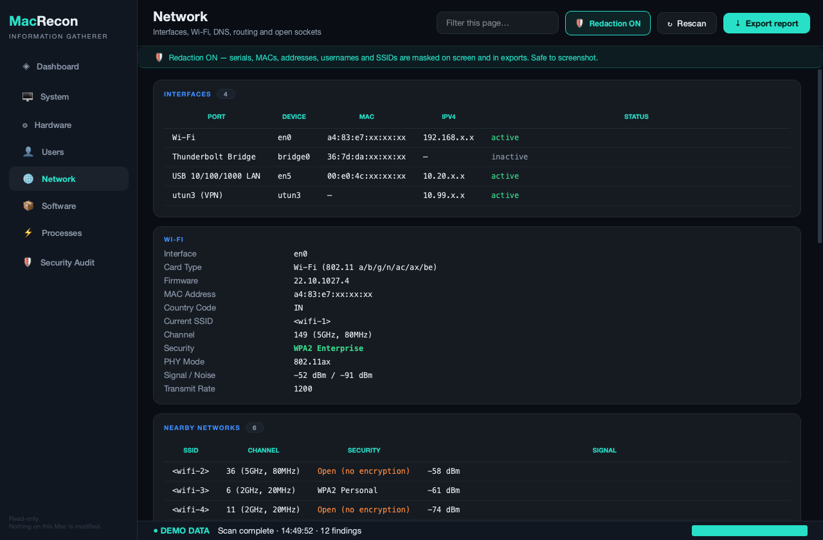
Task: Switch to the Users page
Action: (69, 152)
